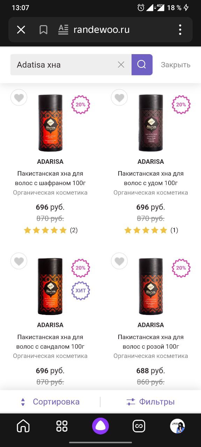The width and height of the screenshot is (201, 447).
Task: Tap the Alice assistant purple button
Action: click(x=100, y=426)
